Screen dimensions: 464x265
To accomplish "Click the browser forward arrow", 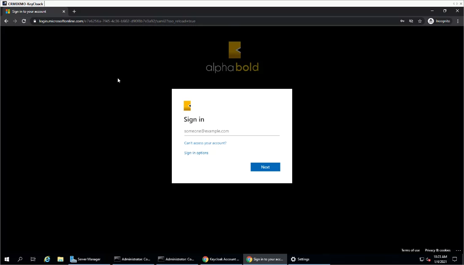I will click(x=15, y=21).
